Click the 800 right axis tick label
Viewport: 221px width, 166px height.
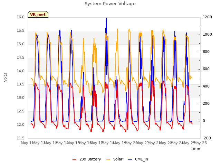coord(206,52)
